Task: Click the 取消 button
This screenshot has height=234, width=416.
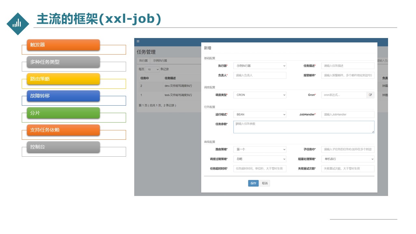Action: (x=265, y=183)
